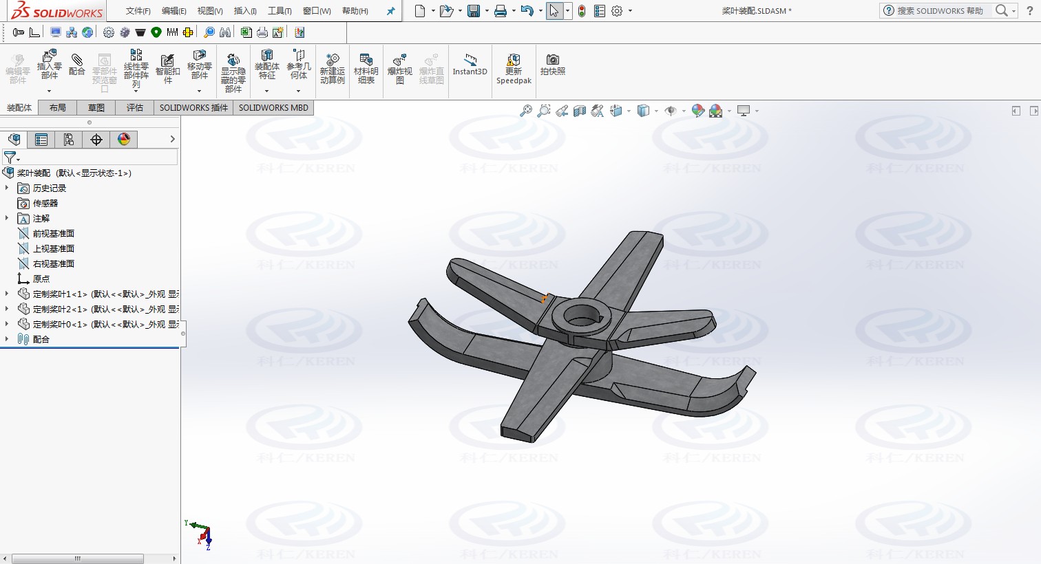Viewport: 1041px width, 564px height.
Task: Click the 配合 (Mate) paperclip tool in ribbon
Action: pyautogui.click(x=77, y=65)
